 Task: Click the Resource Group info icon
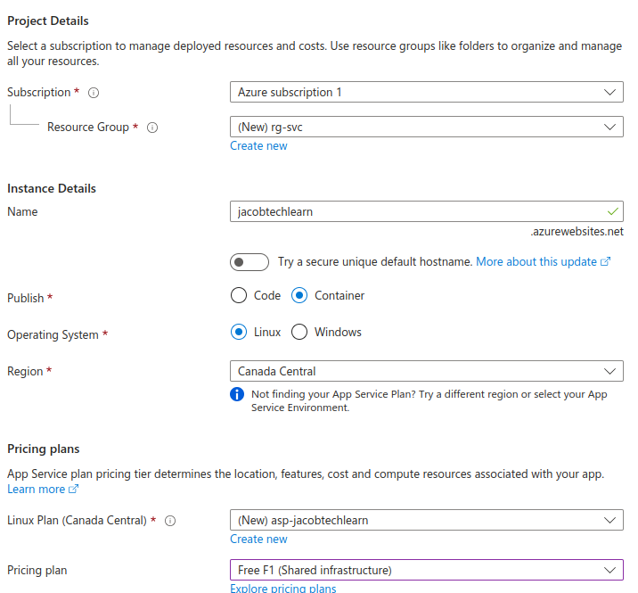pyautogui.click(x=152, y=128)
